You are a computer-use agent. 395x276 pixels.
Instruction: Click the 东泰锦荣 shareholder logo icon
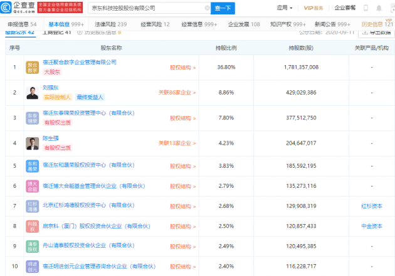coord(32,117)
